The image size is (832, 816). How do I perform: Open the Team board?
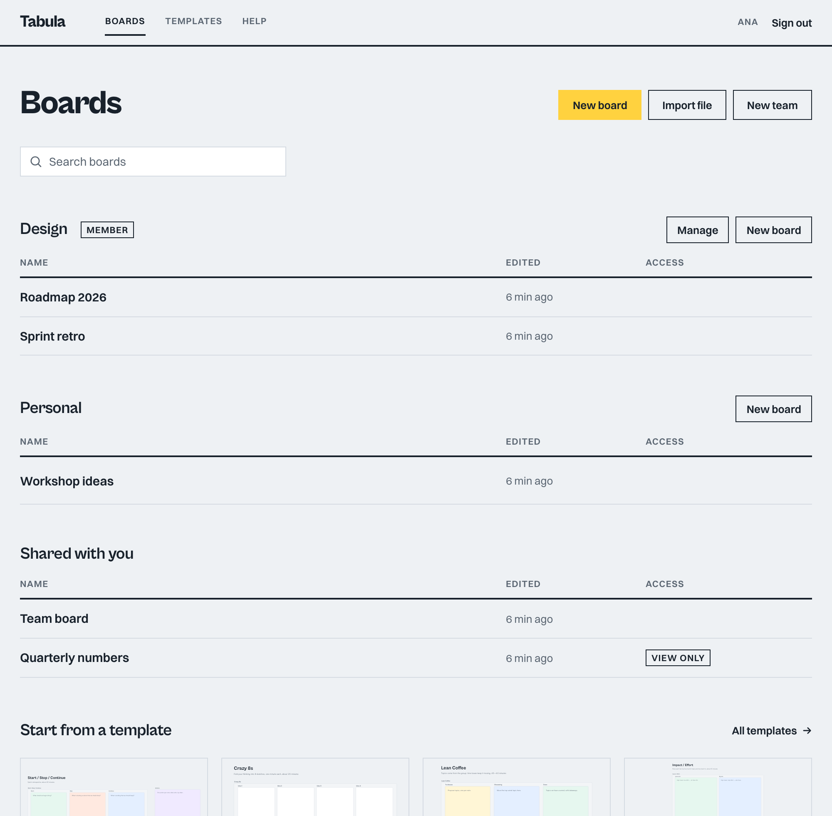click(x=54, y=619)
